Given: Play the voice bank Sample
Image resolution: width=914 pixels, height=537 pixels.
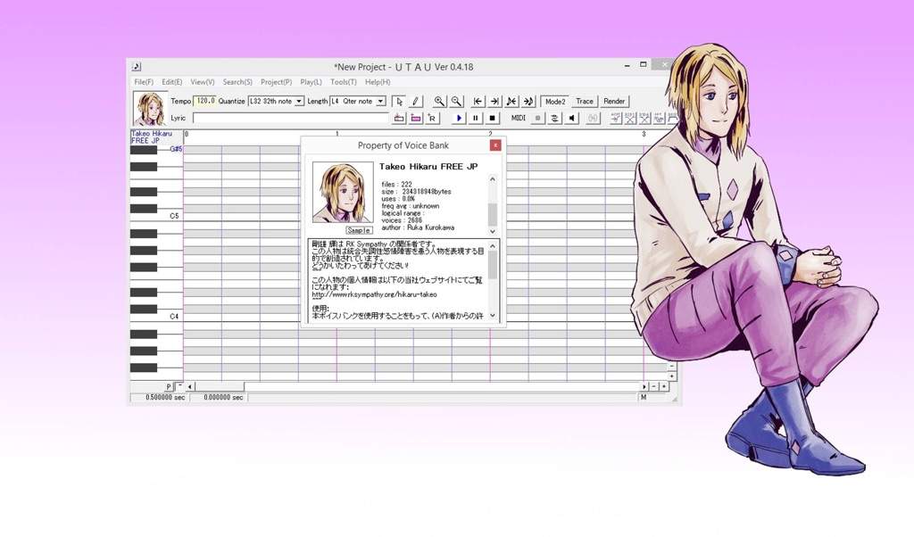Looking at the screenshot, I should (x=359, y=231).
